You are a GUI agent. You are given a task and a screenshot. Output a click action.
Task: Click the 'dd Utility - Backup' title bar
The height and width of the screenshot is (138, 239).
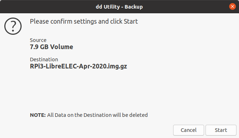(119, 7)
